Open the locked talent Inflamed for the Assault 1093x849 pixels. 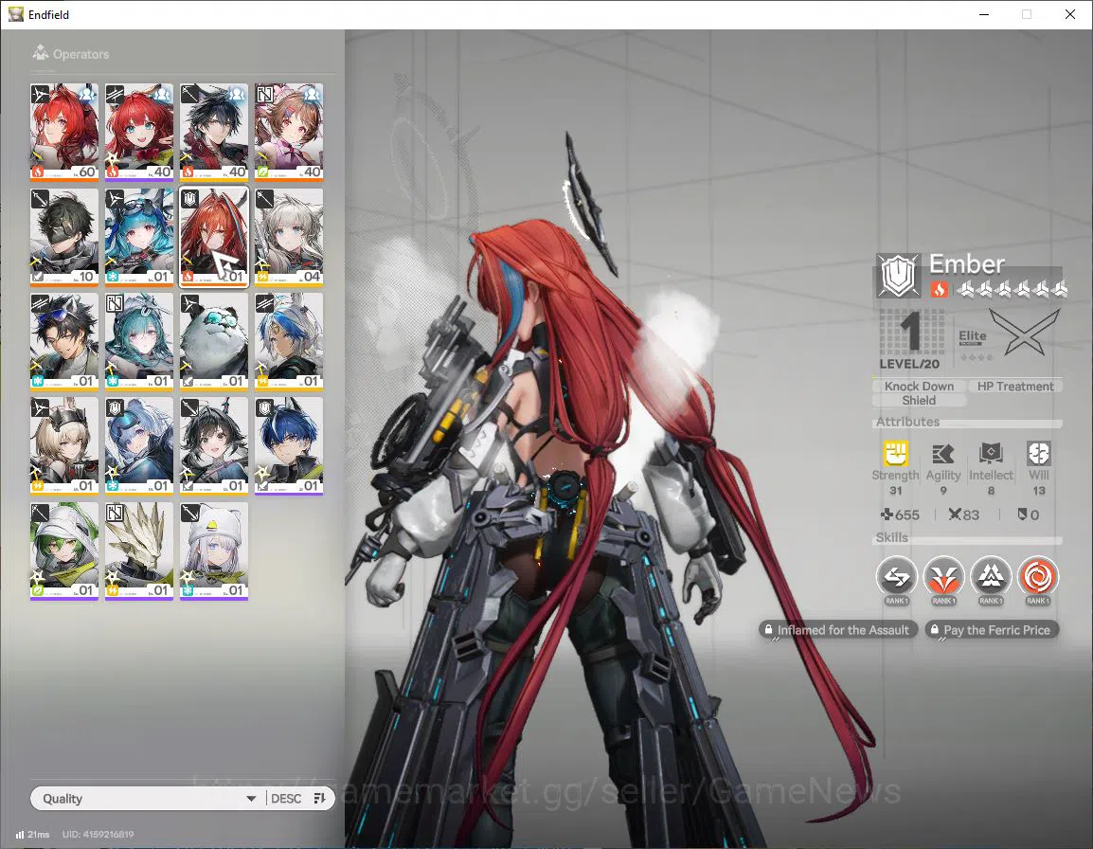837,630
